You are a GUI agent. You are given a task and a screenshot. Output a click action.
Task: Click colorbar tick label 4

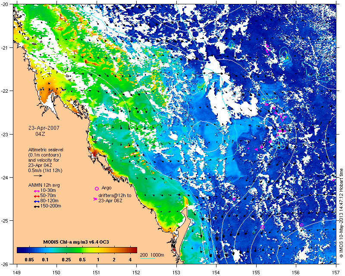pos(130,260)
